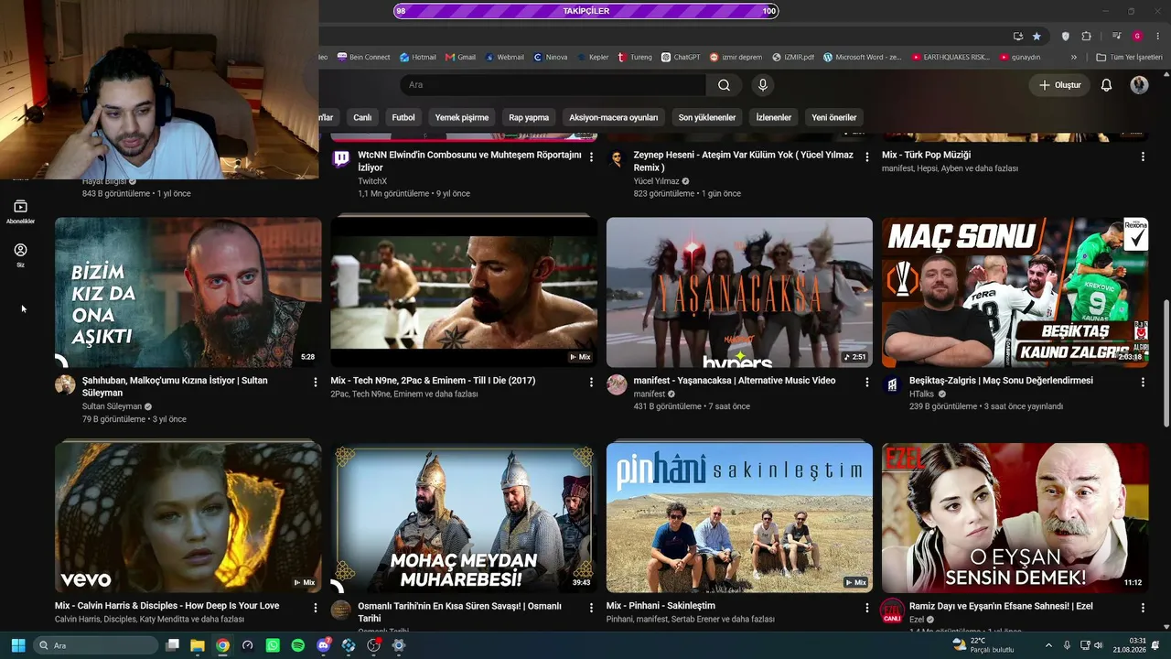Open more options for Mix - Türk Pop Müziği
1171x659 pixels.
[x=1143, y=157]
